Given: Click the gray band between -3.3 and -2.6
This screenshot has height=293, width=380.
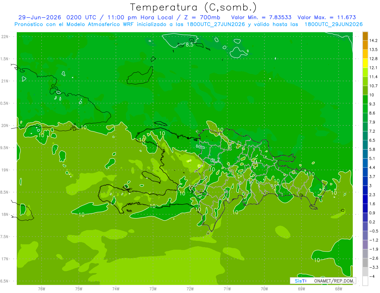Looking at the screenshot, I should click(365, 263).
